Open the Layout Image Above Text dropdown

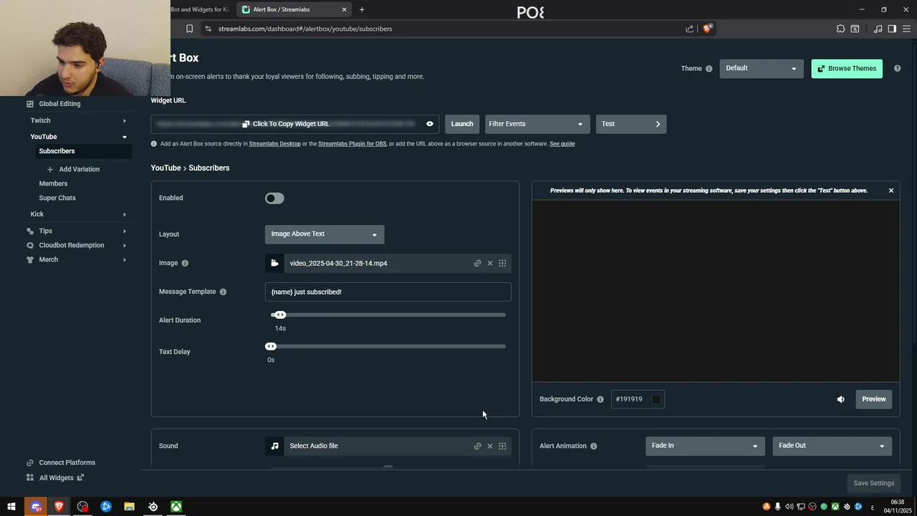point(325,234)
